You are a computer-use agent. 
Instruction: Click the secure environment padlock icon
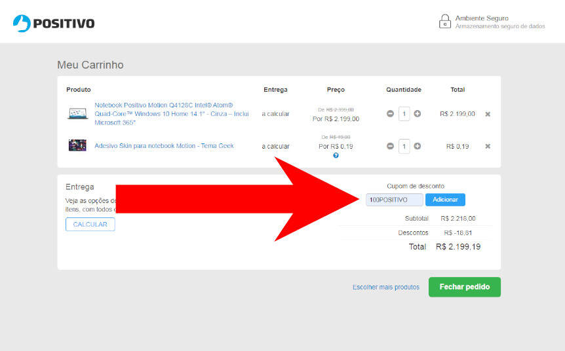coord(445,22)
